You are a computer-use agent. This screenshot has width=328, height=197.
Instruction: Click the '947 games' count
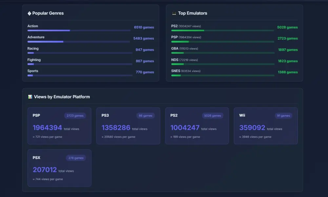(145, 50)
